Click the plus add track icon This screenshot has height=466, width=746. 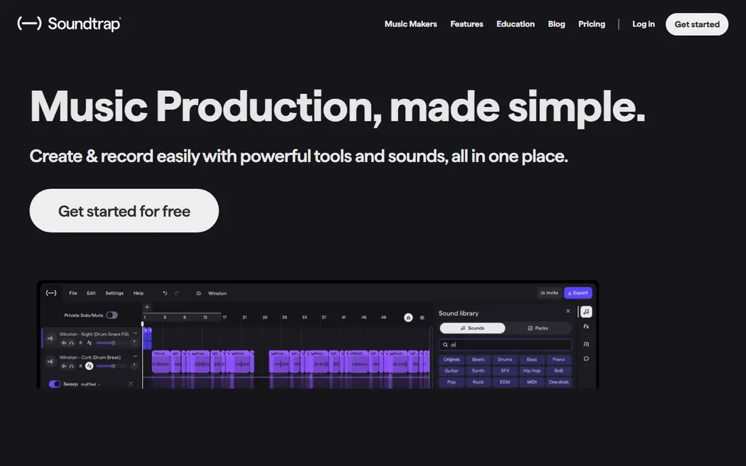coord(147,307)
